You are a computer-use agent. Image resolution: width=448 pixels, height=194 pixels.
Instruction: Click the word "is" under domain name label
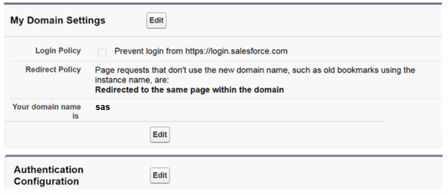76,116
